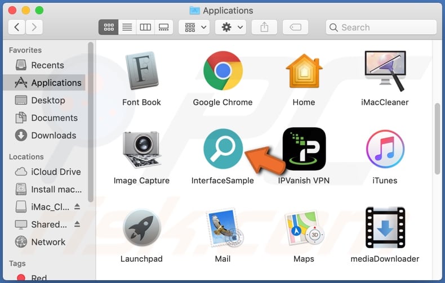The width and height of the screenshot is (445, 283).
Task: Open the Google Chrome app icon
Action: [x=223, y=70]
